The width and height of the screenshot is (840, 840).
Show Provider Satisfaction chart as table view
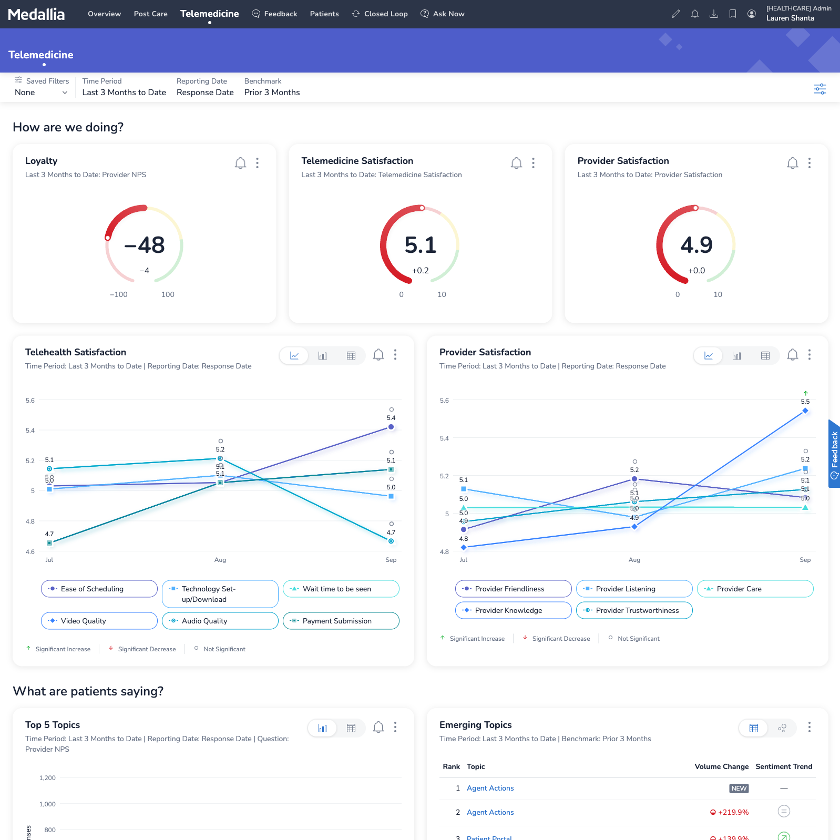tap(765, 356)
